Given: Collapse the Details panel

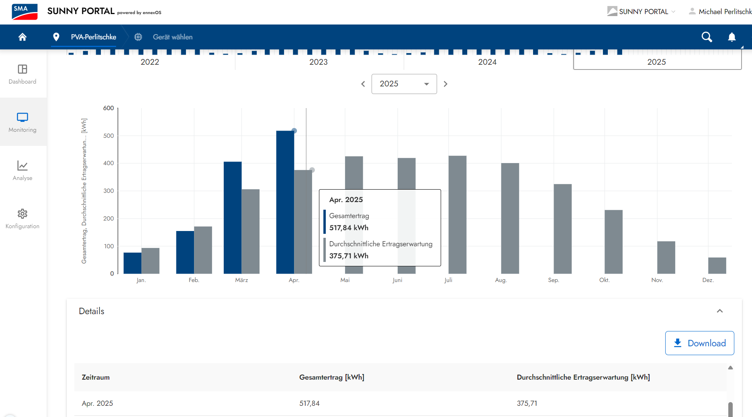Looking at the screenshot, I should 719,311.
